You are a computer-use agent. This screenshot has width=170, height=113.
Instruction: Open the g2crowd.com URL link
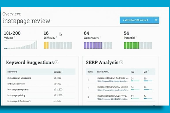click(112, 90)
